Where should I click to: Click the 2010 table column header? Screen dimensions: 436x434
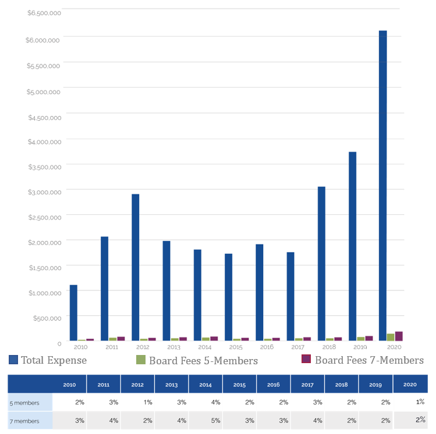[x=69, y=385]
